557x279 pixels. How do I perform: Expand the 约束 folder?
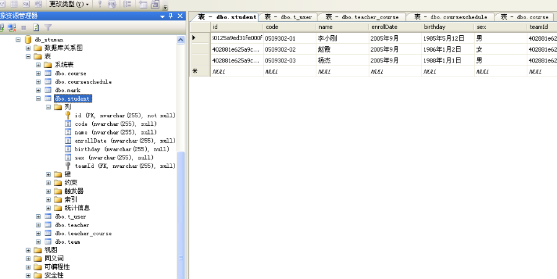tap(48, 183)
